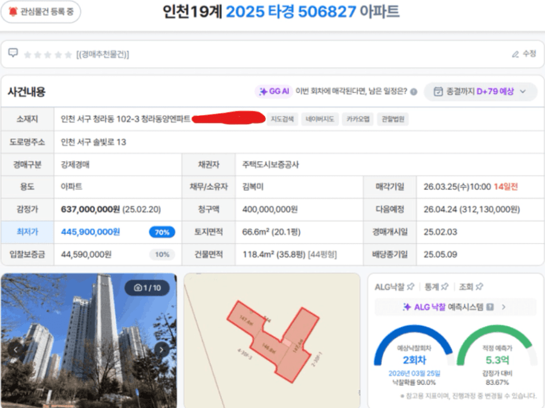Viewport: 545px width, 408px height.
Task: Click the 2025 타경 506827 case number
Action: (291, 12)
